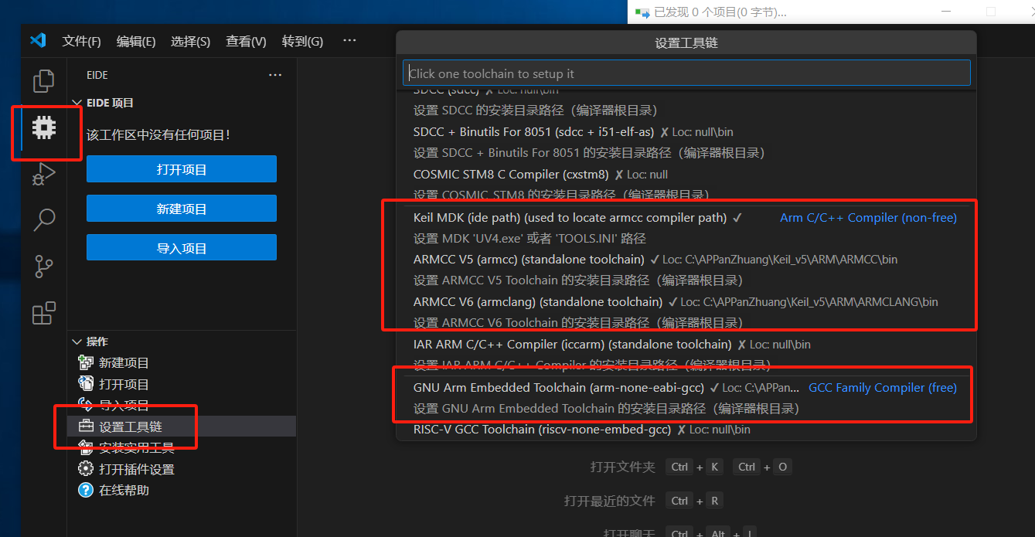
Task: Choose Keil MDK (ide path) toolchain entry
Action: 686,228
